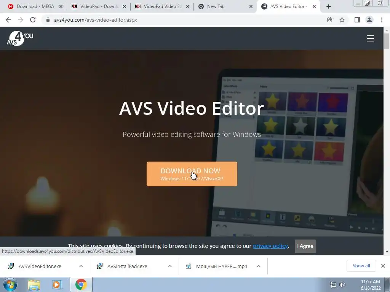Select the AVS Video Editor tab
Screen dimensions: 390x292
pos(289,6)
